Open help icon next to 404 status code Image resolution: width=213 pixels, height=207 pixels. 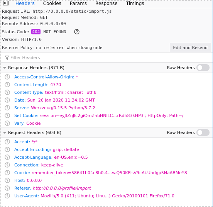click(77, 32)
